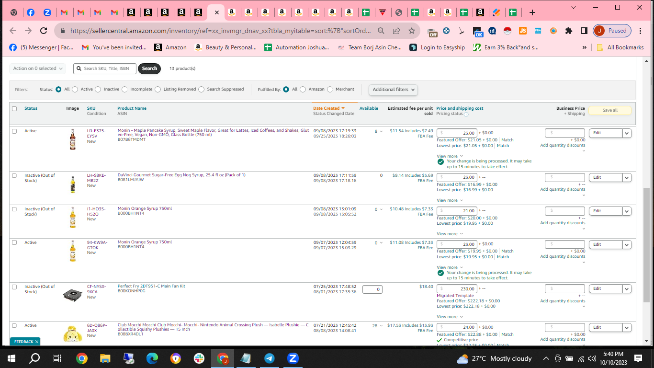Click the page vertical scrollbar thumb
This screenshot has width=654, height=368.
click(646, 245)
